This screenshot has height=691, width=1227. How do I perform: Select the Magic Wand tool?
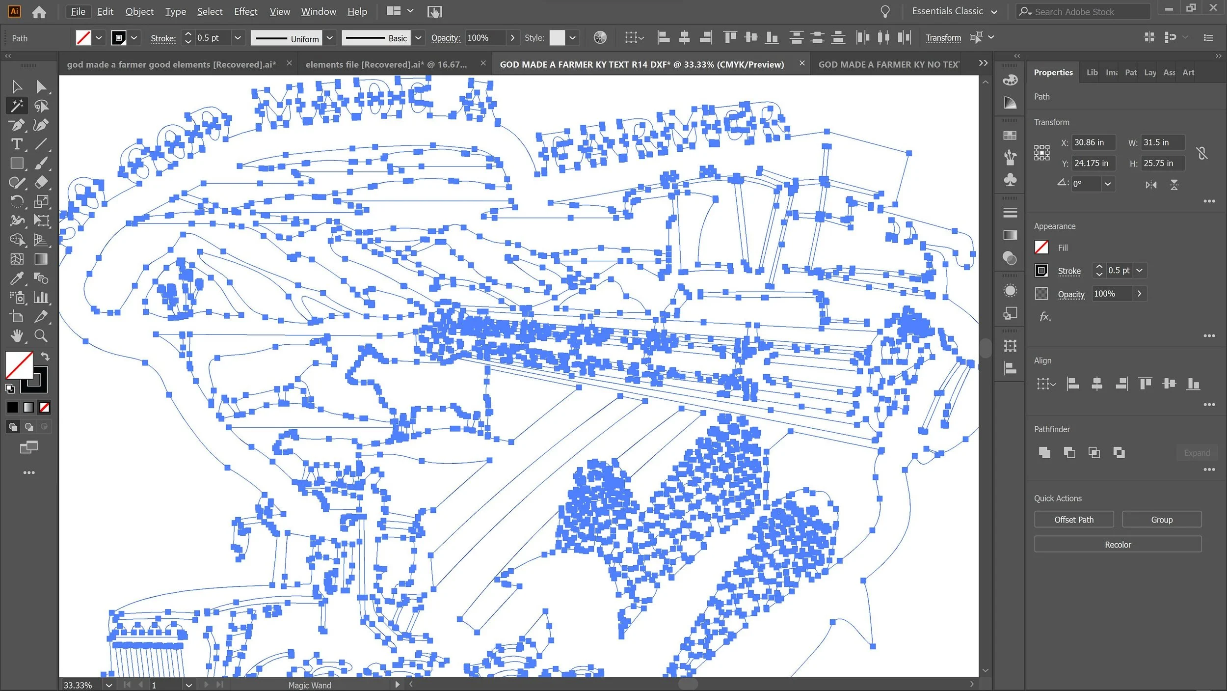(x=17, y=106)
